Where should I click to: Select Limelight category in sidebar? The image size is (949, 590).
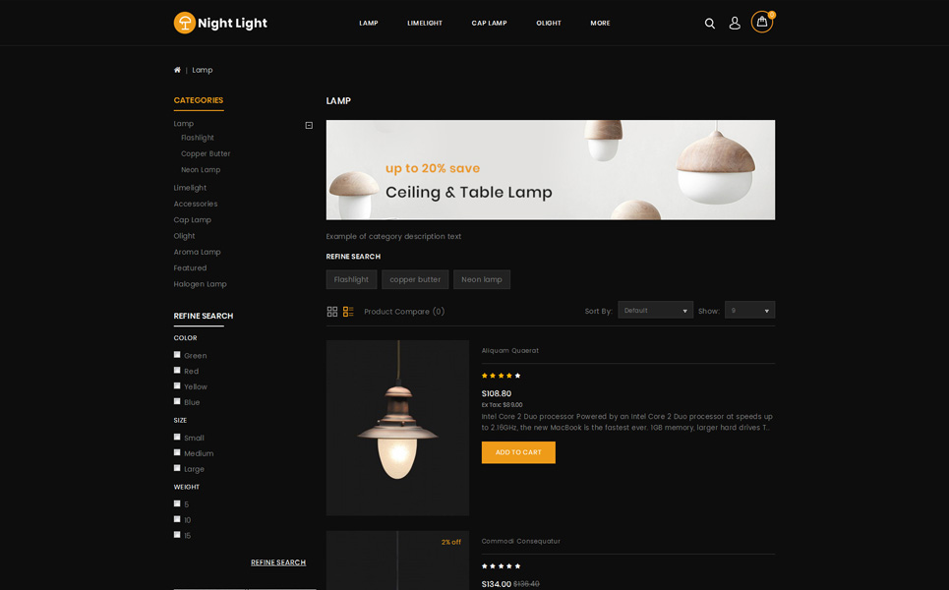(x=190, y=188)
